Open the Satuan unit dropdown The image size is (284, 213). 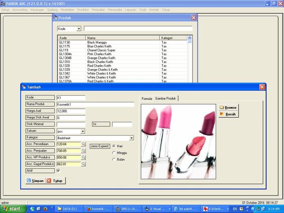(83, 131)
